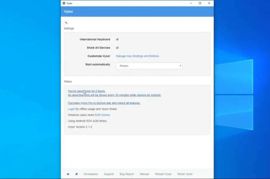
Task: Open the Vysor home icon in footer
Action: coord(68,174)
